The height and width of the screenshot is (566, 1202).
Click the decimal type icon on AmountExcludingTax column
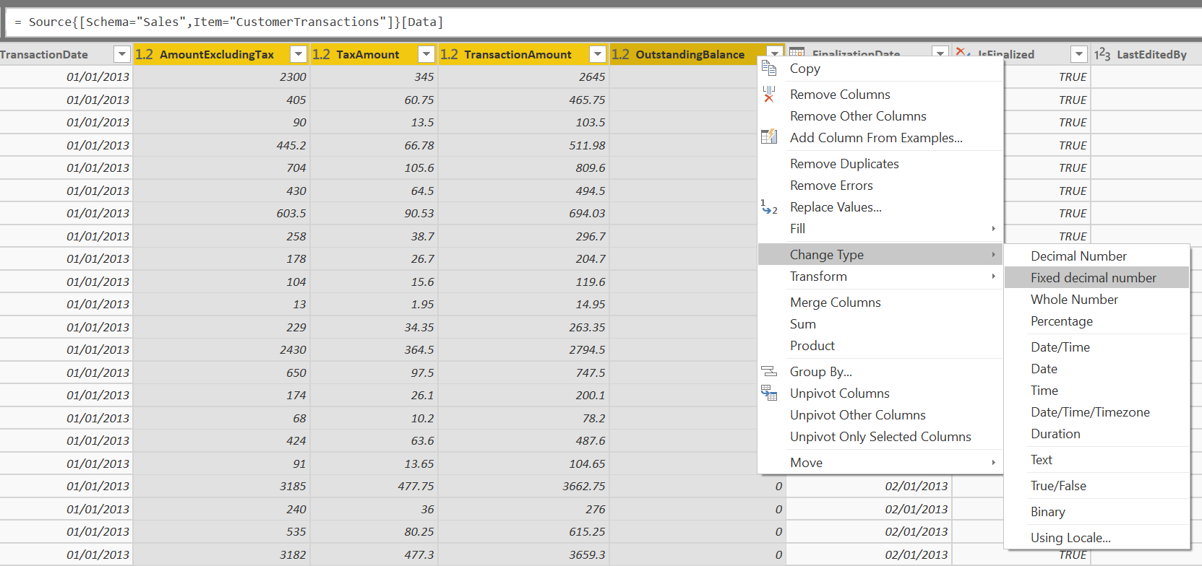pyautogui.click(x=144, y=54)
